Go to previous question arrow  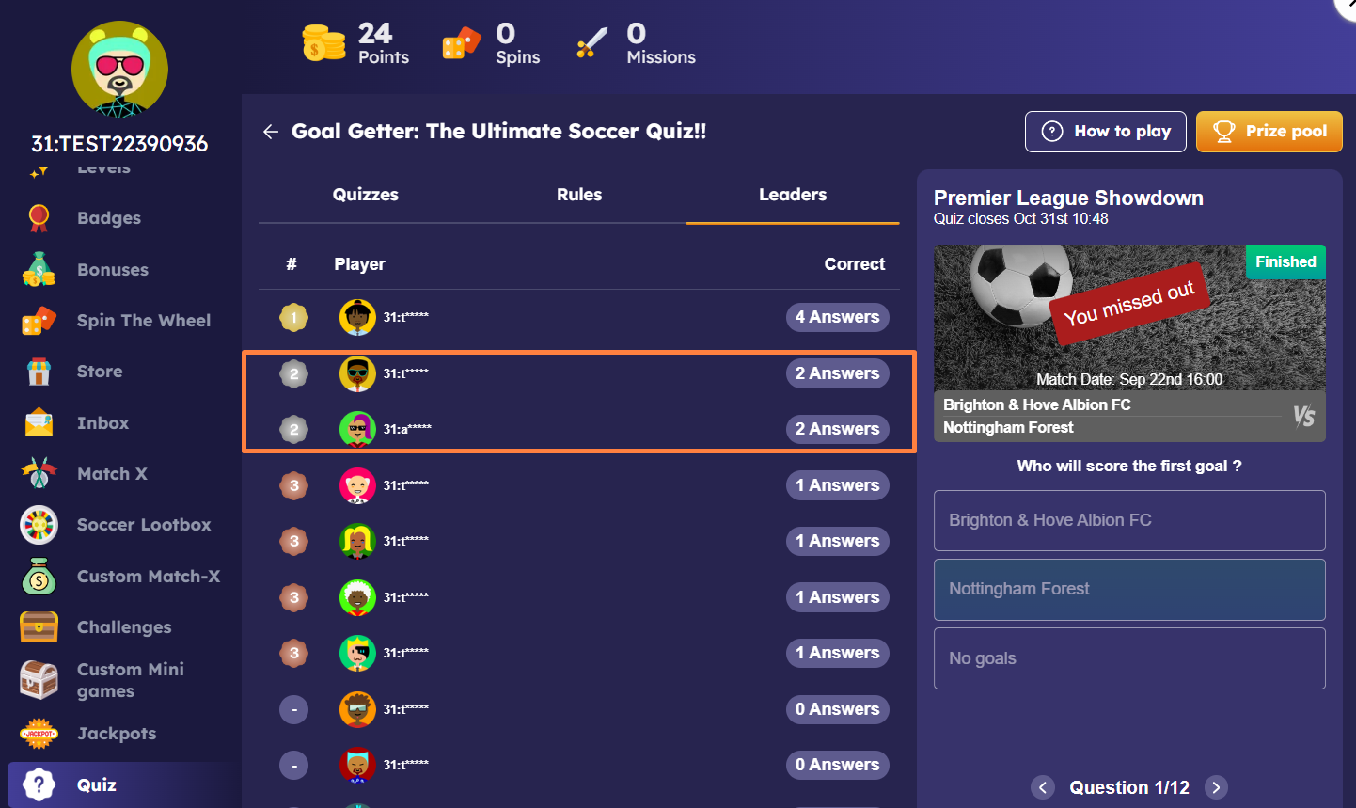pyautogui.click(x=1043, y=787)
